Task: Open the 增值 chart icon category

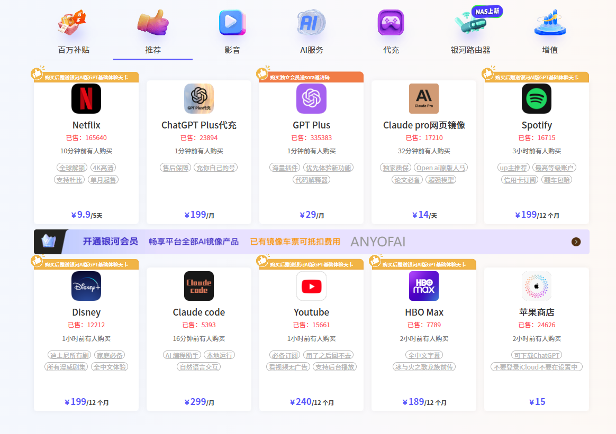Action: click(x=550, y=22)
